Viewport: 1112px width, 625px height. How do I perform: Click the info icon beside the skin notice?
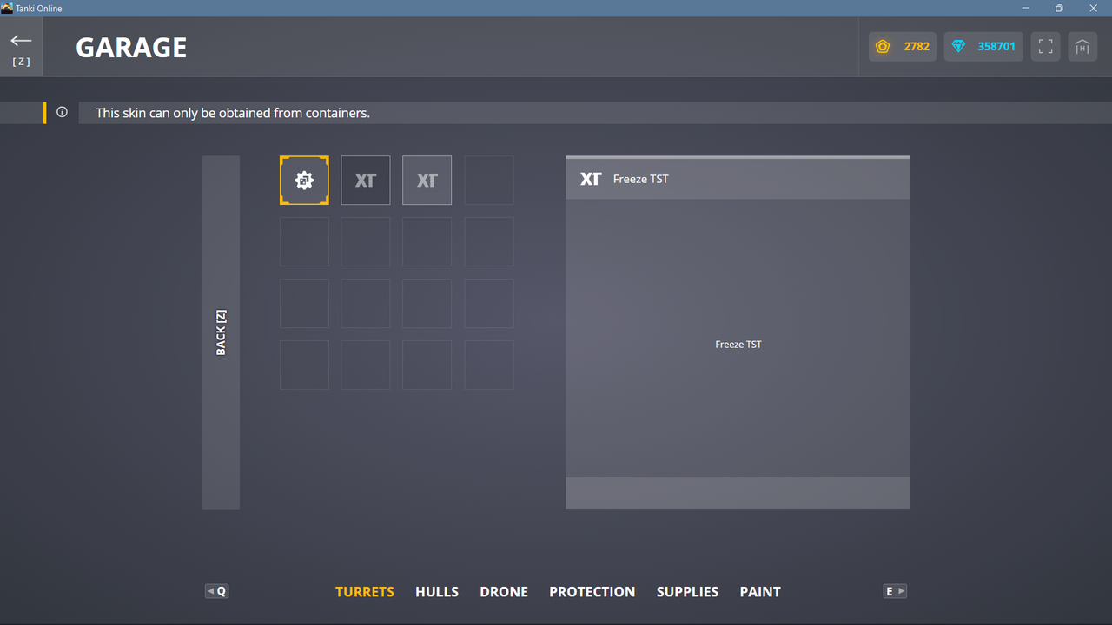tap(61, 112)
